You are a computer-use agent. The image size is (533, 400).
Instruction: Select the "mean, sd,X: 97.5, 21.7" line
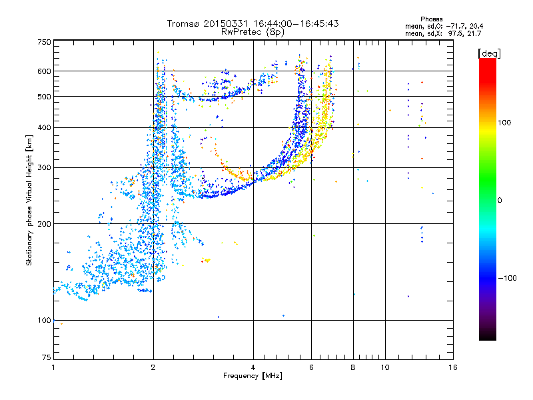(x=443, y=33)
